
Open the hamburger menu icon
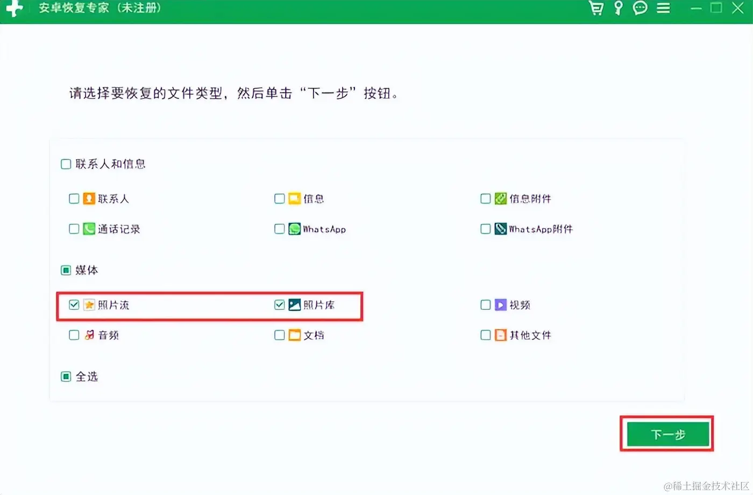click(x=663, y=8)
